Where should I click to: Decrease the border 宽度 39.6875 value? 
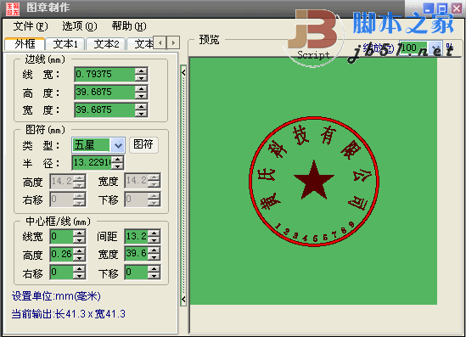coord(141,114)
